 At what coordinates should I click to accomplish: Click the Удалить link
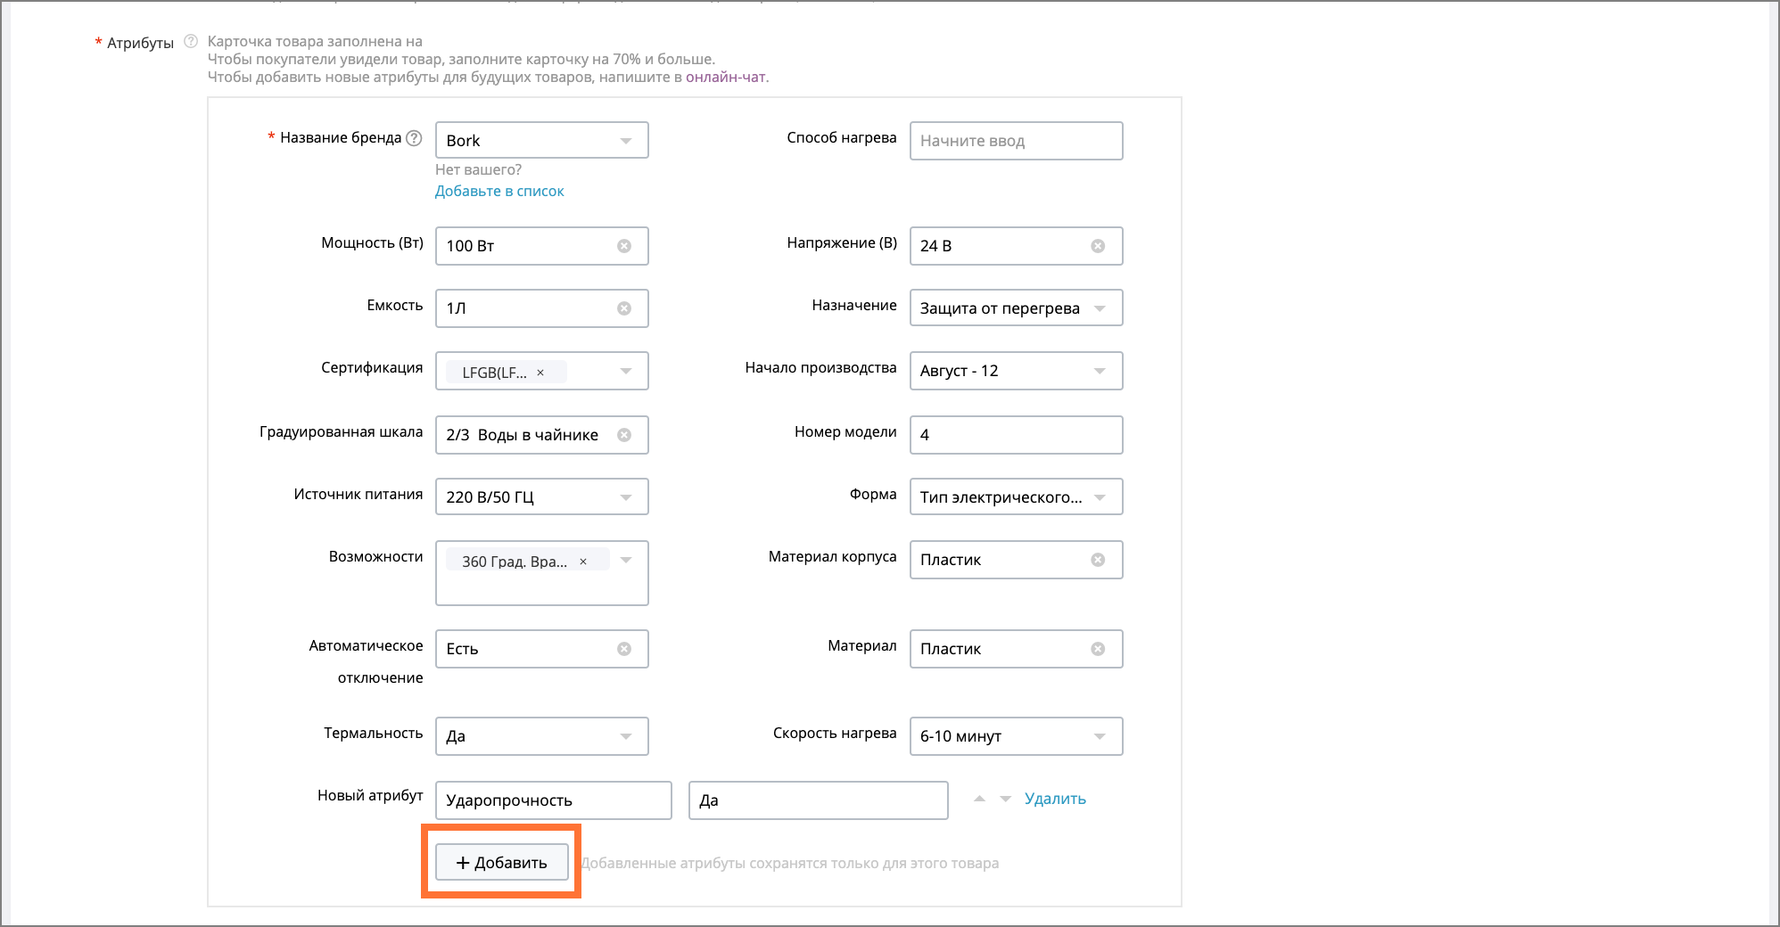coord(1055,799)
